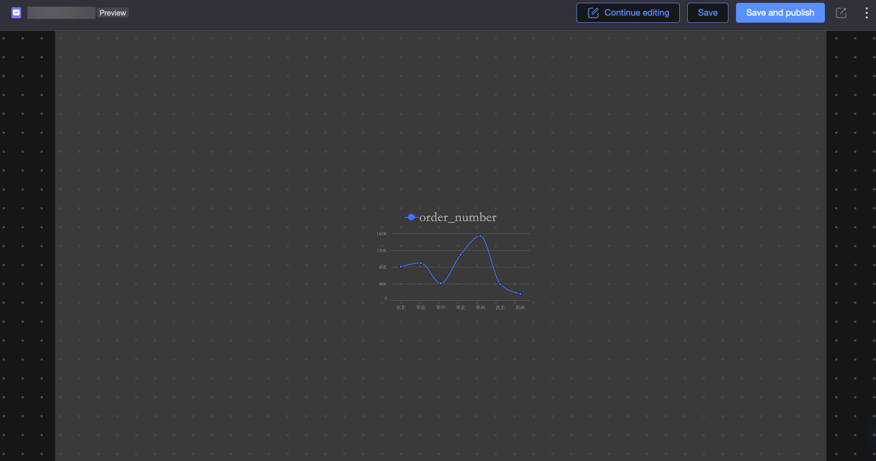The image size is (876, 461).
Task: Click the pencil icon in Continue editing
Action: pos(593,13)
